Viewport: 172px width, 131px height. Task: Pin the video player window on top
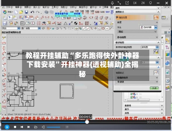[112, 3]
